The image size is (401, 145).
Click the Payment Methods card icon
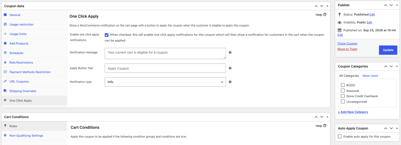5,72
